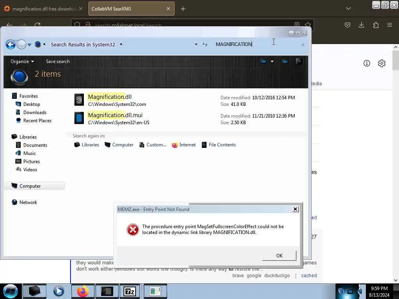This screenshot has width=399, height=299.
Task: Open the recent pages dropdown beside navigation arrows
Action: coord(30,45)
